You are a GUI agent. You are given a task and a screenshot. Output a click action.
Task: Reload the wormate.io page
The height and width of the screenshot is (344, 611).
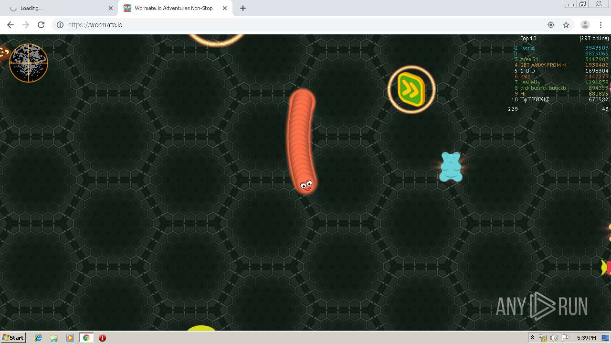(41, 25)
